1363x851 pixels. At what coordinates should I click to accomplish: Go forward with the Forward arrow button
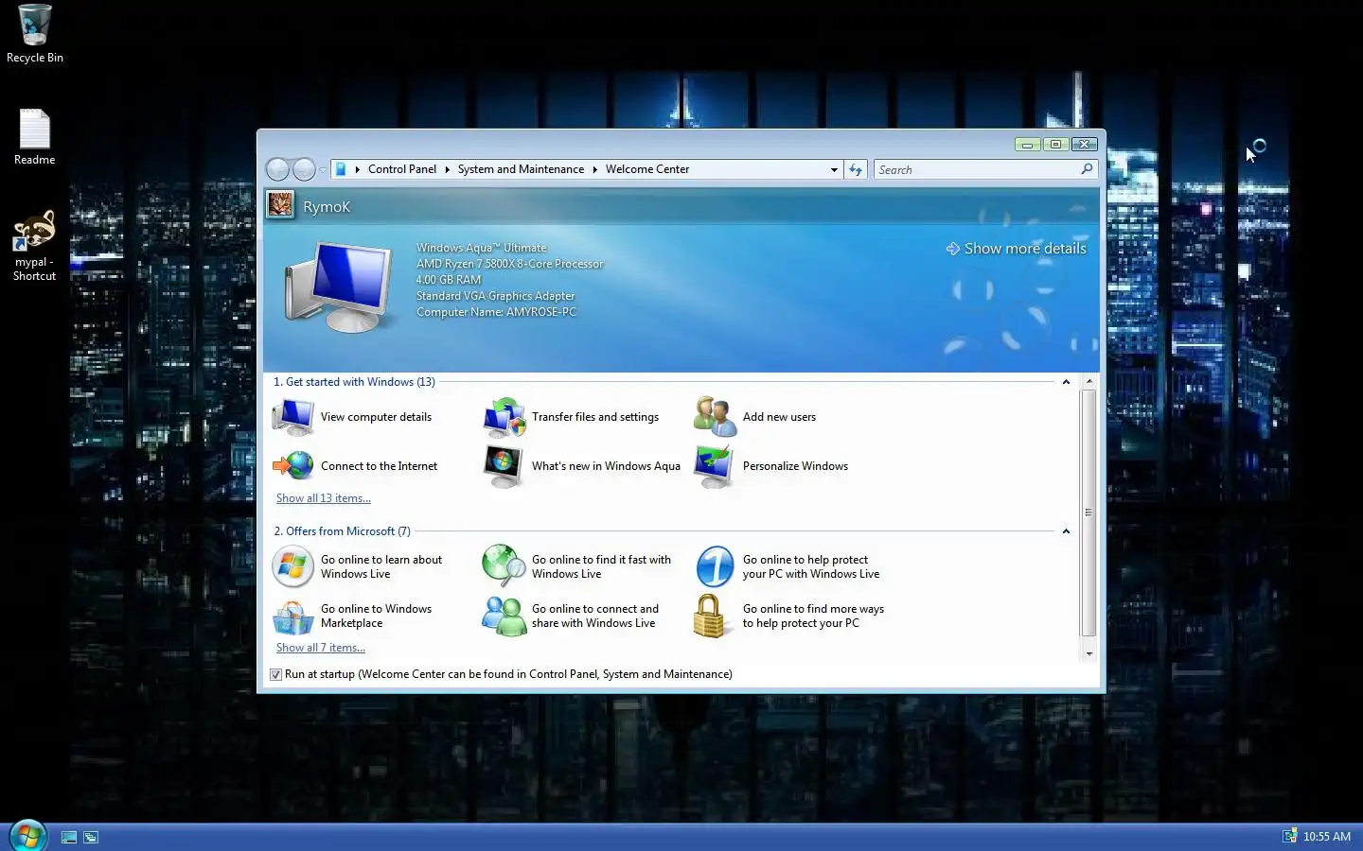point(304,169)
